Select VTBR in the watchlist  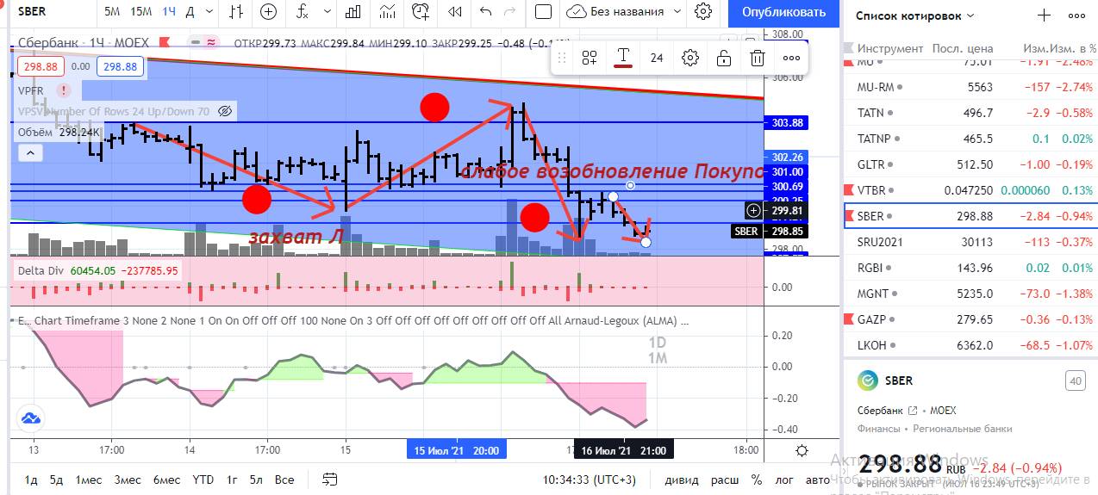[970, 190]
